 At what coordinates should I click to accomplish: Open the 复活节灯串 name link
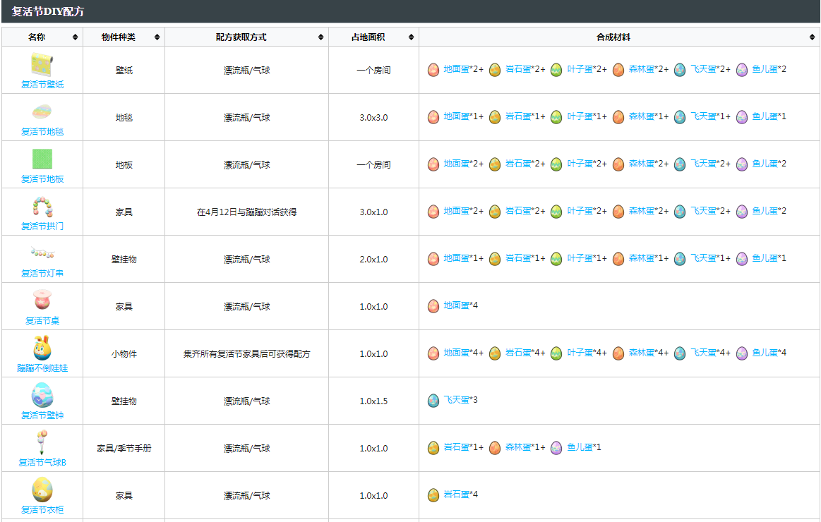click(x=42, y=273)
